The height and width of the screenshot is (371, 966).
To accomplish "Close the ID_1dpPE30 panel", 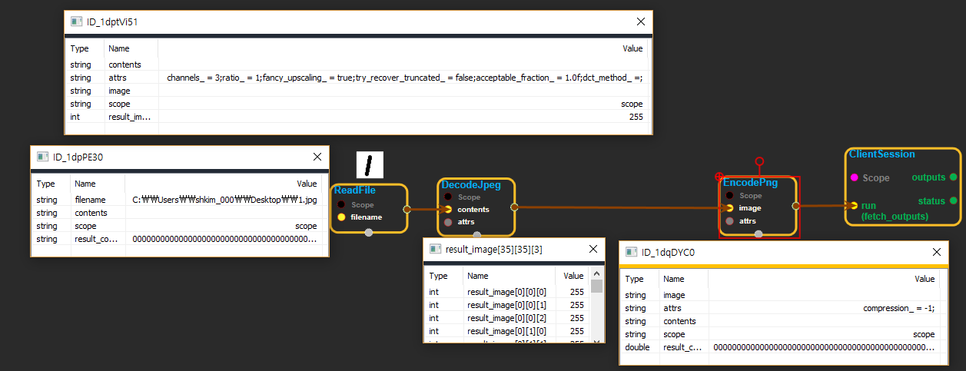I will (317, 157).
